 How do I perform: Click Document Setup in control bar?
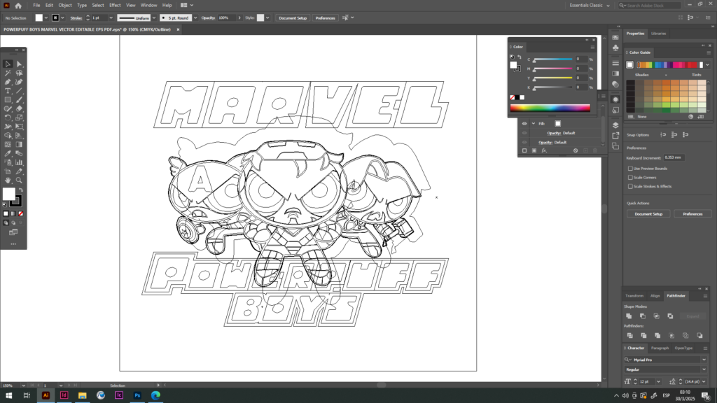pos(293,17)
